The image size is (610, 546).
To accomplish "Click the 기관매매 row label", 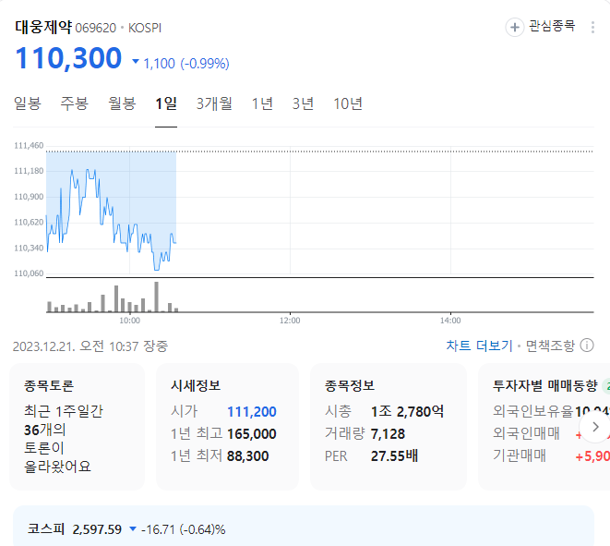I will [520, 455].
